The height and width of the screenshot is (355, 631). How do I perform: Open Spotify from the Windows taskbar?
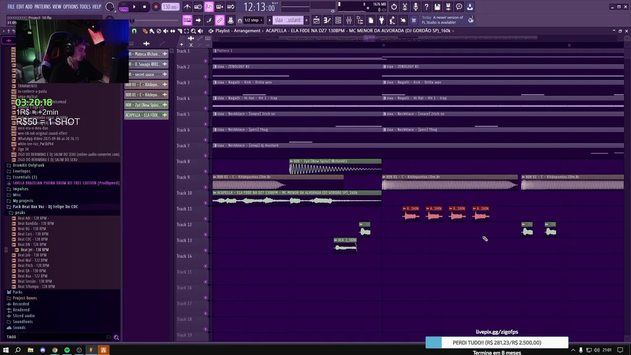pyautogui.click(x=67, y=350)
